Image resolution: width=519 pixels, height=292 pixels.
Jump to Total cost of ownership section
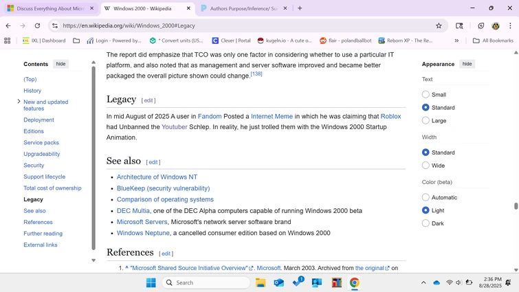point(52,188)
